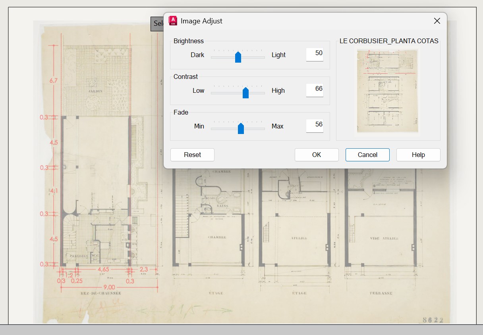The image size is (483, 335).
Task: Click the Light label of Brightness
Action: [x=278, y=55]
